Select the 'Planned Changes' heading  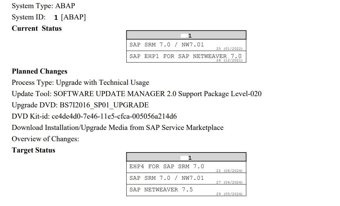[39, 71]
